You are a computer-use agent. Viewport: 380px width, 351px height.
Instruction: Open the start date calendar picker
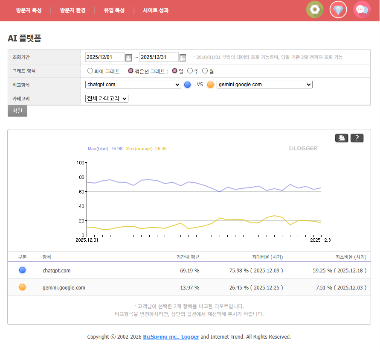coord(129,57)
